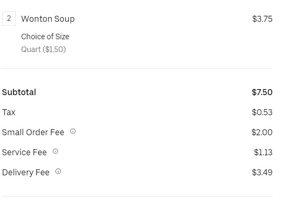
Task: Click the divider line above Subtotal
Action: [137, 68]
